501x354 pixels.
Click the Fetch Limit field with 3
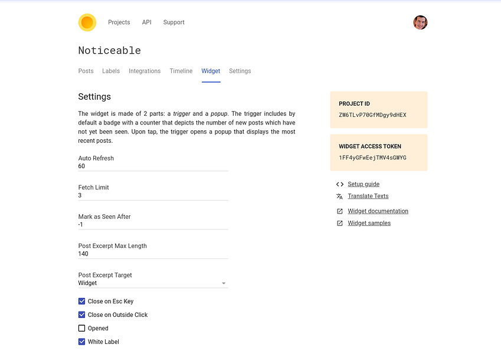(153, 195)
